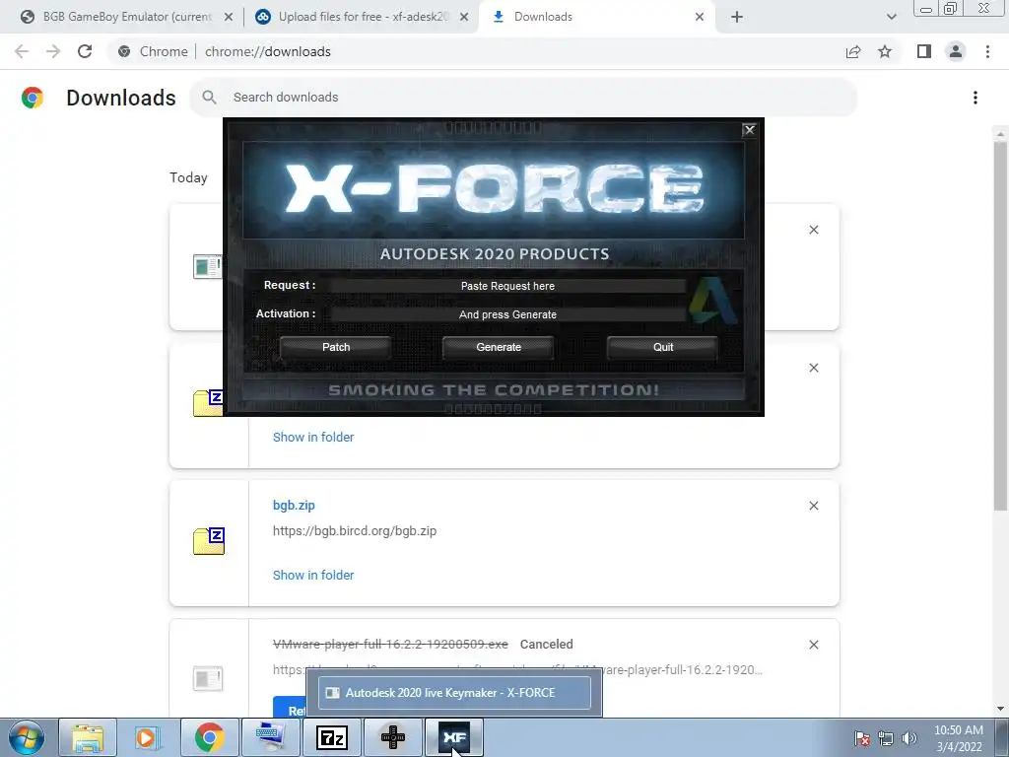Open the Action Center flag tray icon
The height and width of the screenshot is (757, 1009).
pyautogui.click(x=861, y=738)
